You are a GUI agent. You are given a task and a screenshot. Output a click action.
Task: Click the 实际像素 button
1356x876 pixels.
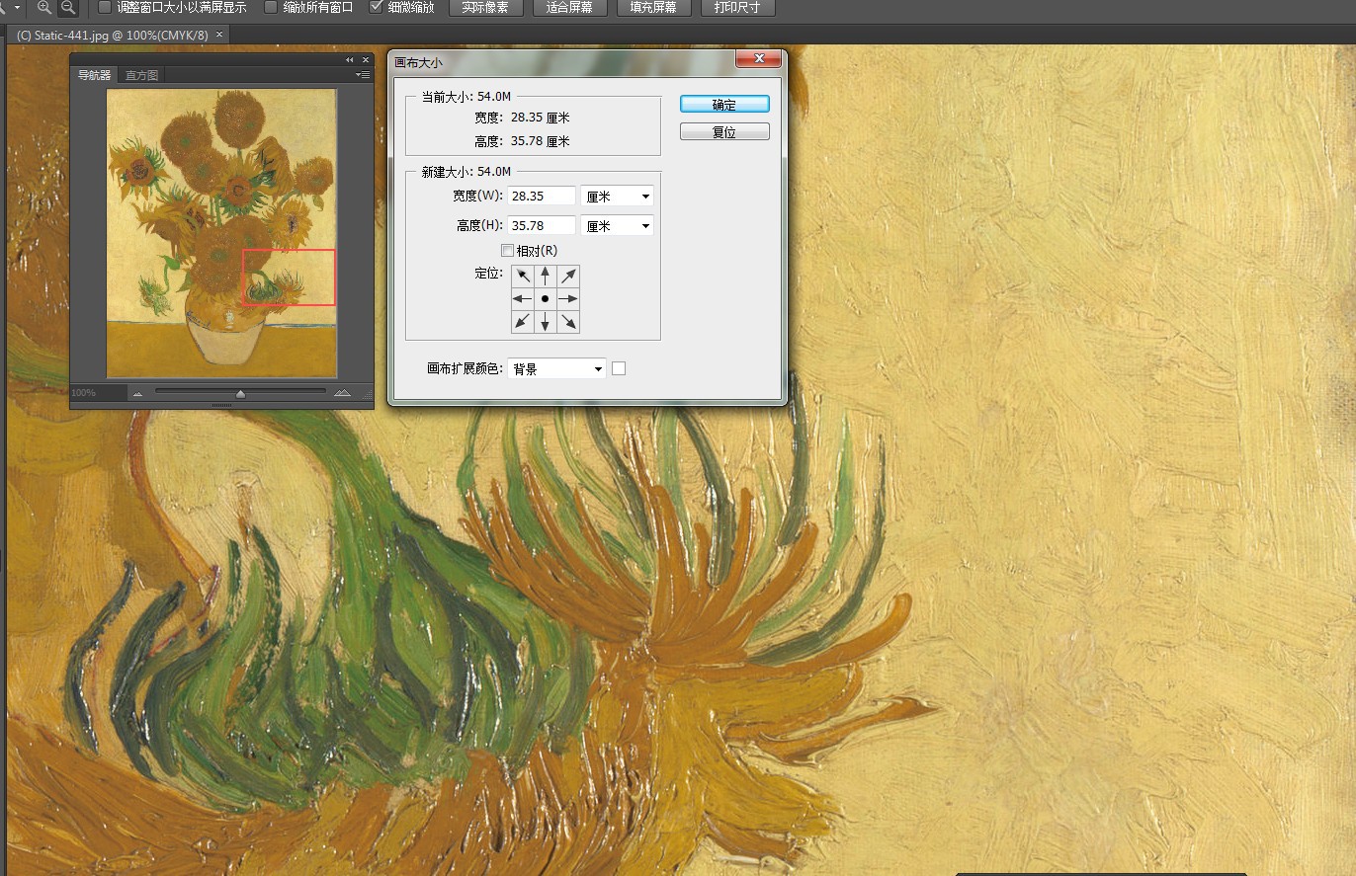tap(485, 8)
